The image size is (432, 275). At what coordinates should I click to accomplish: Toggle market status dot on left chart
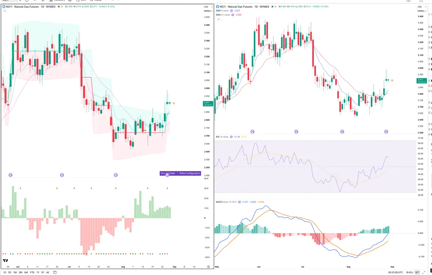[59, 7]
